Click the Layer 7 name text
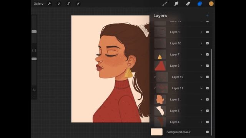The image size is (246, 138). tap(175, 54)
